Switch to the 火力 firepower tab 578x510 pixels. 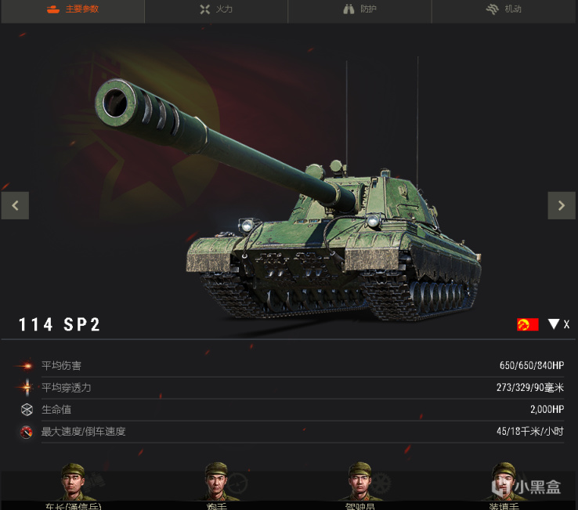pyautogui.click(x=216, y=9)
